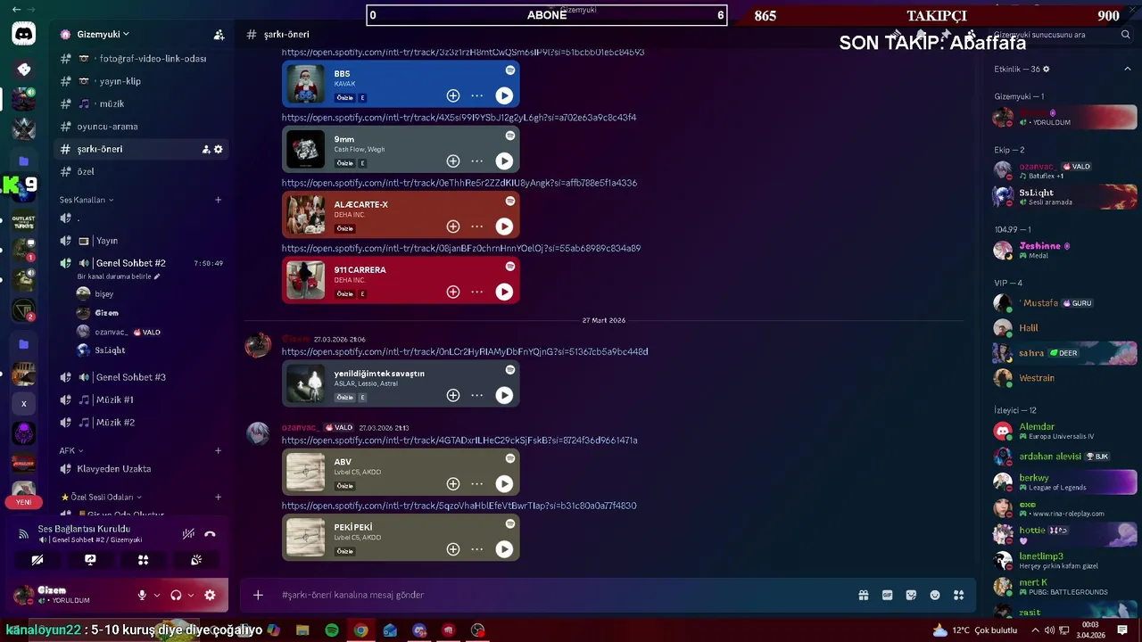Open the yayın-klip channel

point(141,81)
